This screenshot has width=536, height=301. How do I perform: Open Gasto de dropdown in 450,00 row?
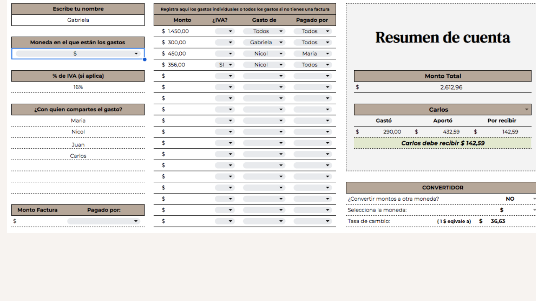point(264,54)
